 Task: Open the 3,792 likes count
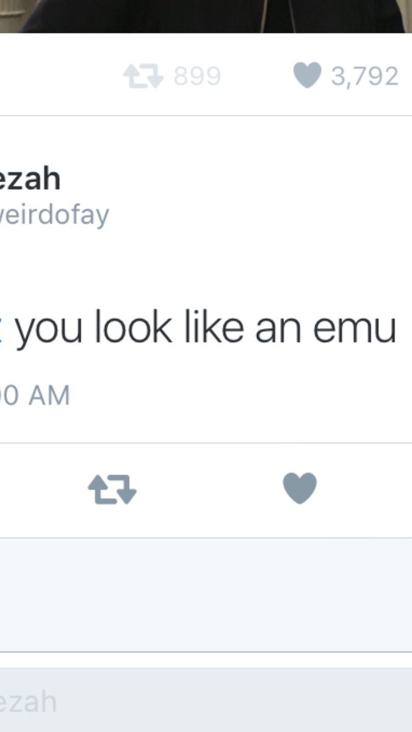coord(365,77)
